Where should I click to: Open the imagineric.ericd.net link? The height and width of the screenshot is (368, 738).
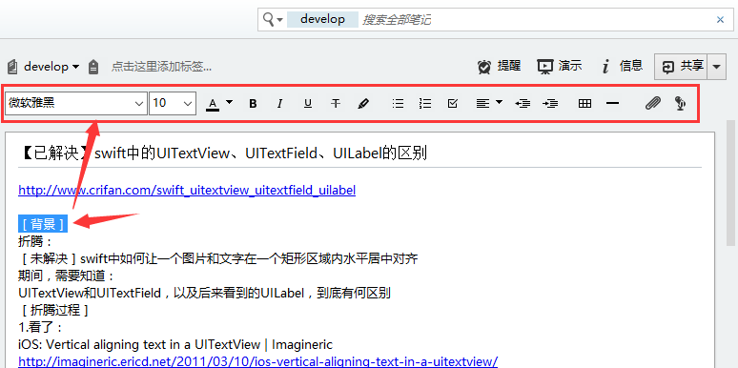point(258,361)
